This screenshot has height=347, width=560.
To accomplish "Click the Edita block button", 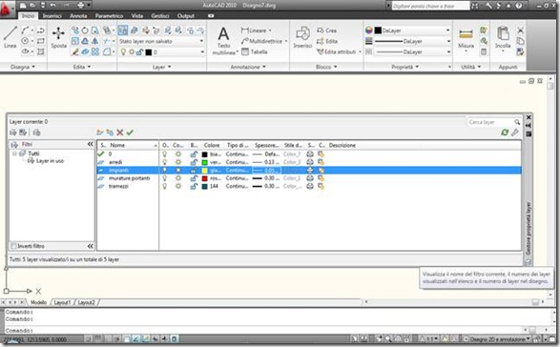I will (x=327, y=41).
